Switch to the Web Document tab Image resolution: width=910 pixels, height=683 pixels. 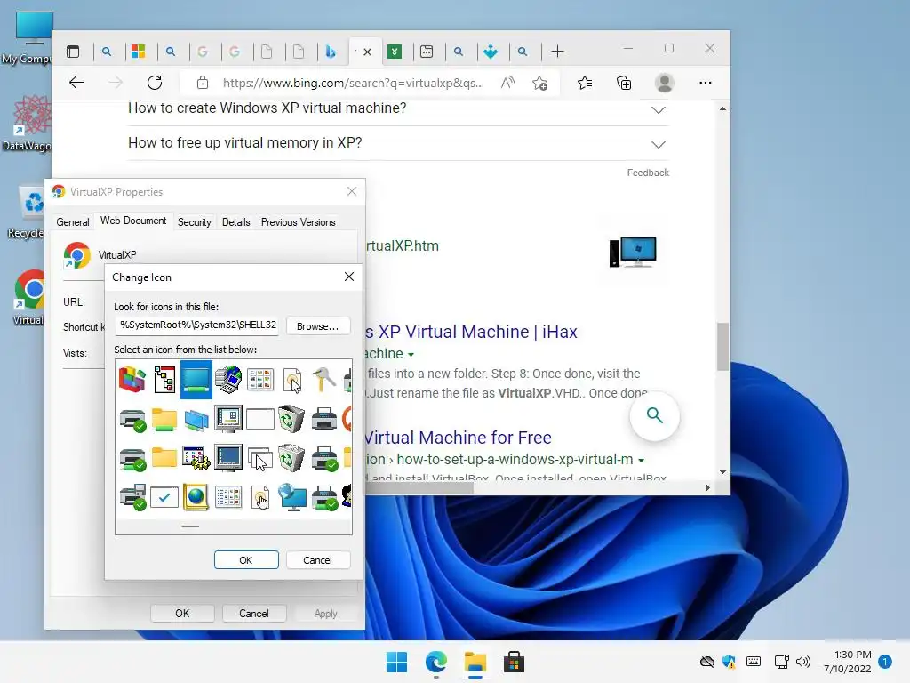[133, 221]
